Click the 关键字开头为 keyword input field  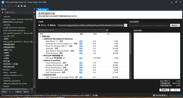18,12
